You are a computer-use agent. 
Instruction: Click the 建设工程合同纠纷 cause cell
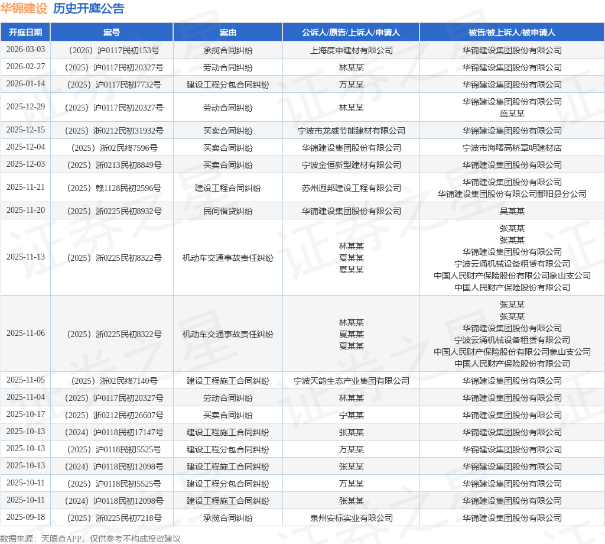(227, 188)
